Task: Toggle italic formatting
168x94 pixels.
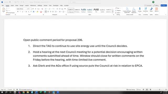Action: pos(20,12)
